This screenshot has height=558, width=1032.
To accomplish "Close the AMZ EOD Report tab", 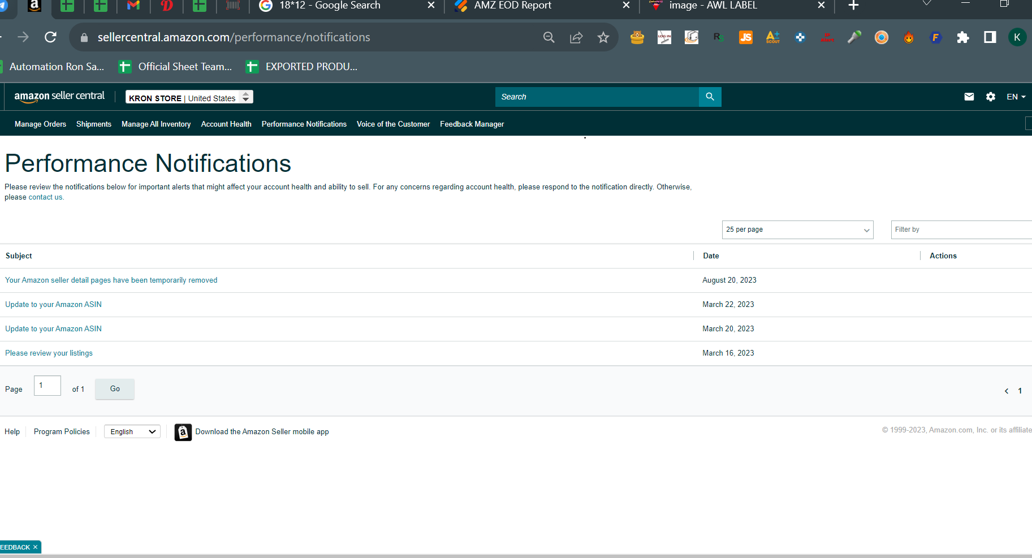I will [x=626, y=5].
